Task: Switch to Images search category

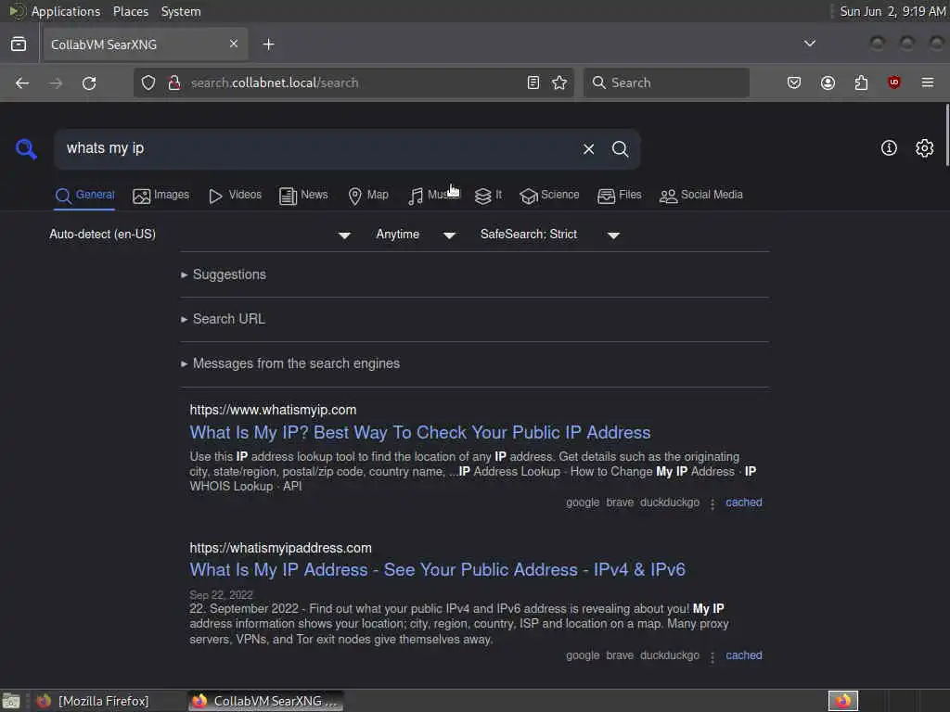Action: (161, 195)
